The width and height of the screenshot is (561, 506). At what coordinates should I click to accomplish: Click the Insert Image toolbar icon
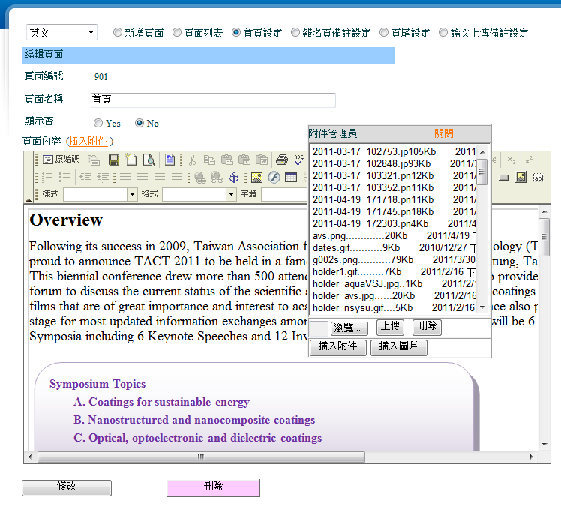[x=256, y=178]
